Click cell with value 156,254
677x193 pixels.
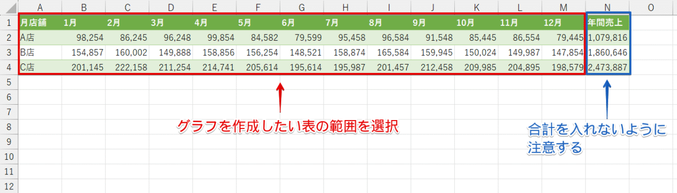coord(259,52)
